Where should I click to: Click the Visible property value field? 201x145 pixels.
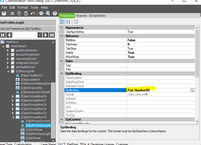[161, 53]
